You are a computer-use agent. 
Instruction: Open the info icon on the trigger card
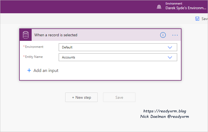point(163,35)
